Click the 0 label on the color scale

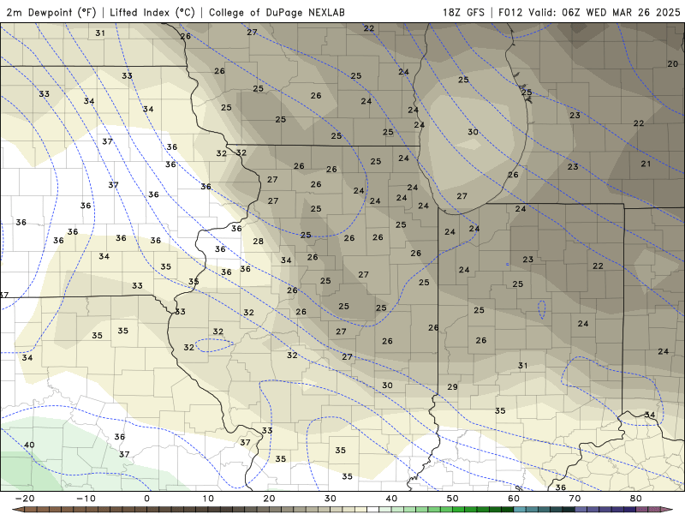tap(146, 499)
